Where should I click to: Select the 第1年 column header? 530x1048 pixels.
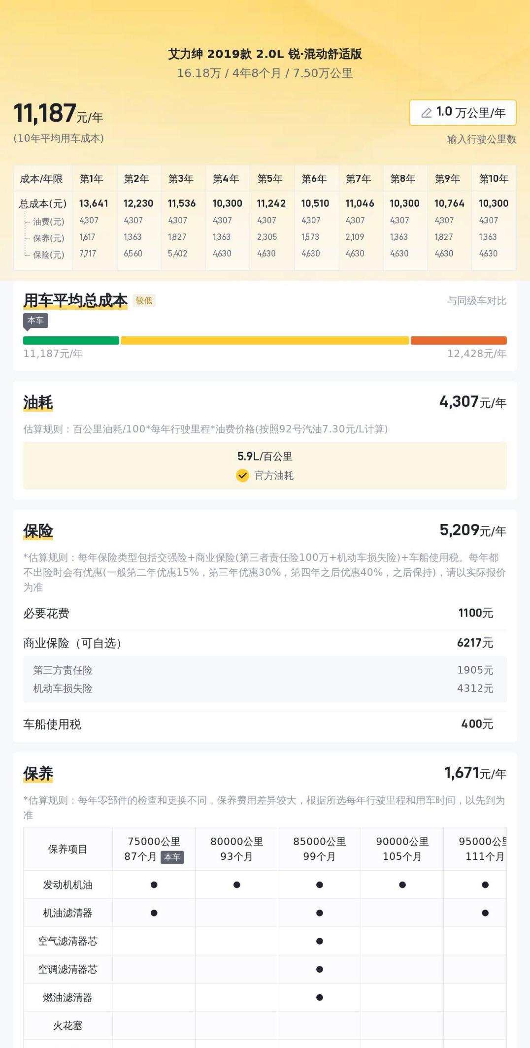click(92, 179)
